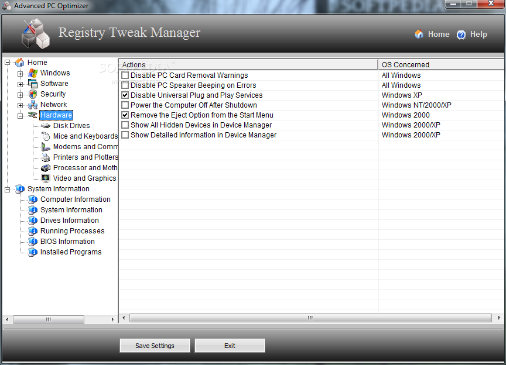Uncheck Remove the Eject Option checkbox
This screenshot has height=365, width=506.
click(125, 115)
